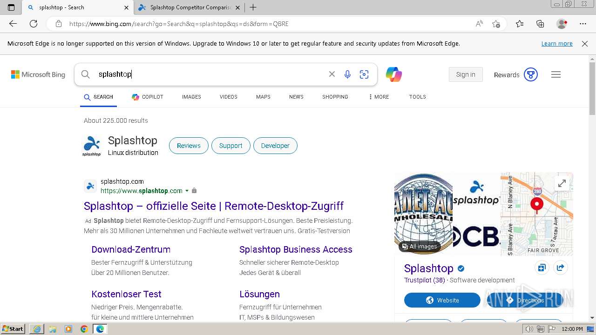Select the SEARCH tab
596x335 pixels.
pos(99,97)
